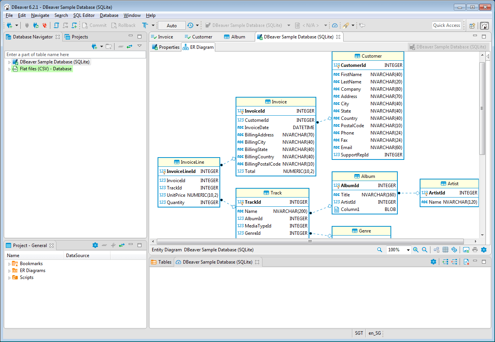Click the clear document icon with red X
Viewport: 495px width, 342px height.
tap(466, 262)
